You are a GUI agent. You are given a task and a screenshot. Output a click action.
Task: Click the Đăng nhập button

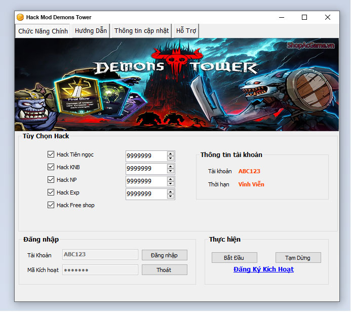pos(164,255)
